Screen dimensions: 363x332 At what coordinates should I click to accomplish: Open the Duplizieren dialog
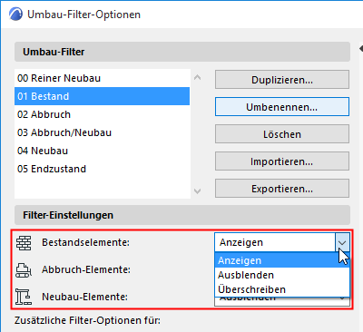(282, 80)
